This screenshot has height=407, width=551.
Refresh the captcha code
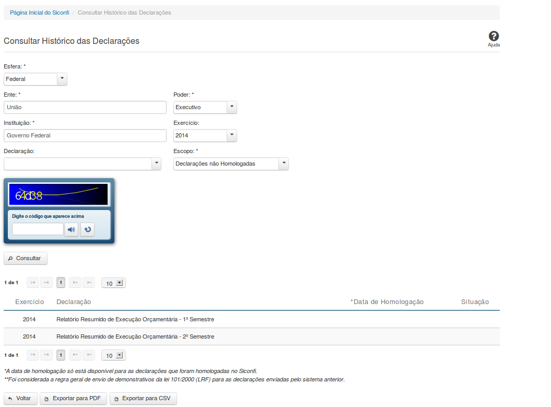click(x=87, y=229)
